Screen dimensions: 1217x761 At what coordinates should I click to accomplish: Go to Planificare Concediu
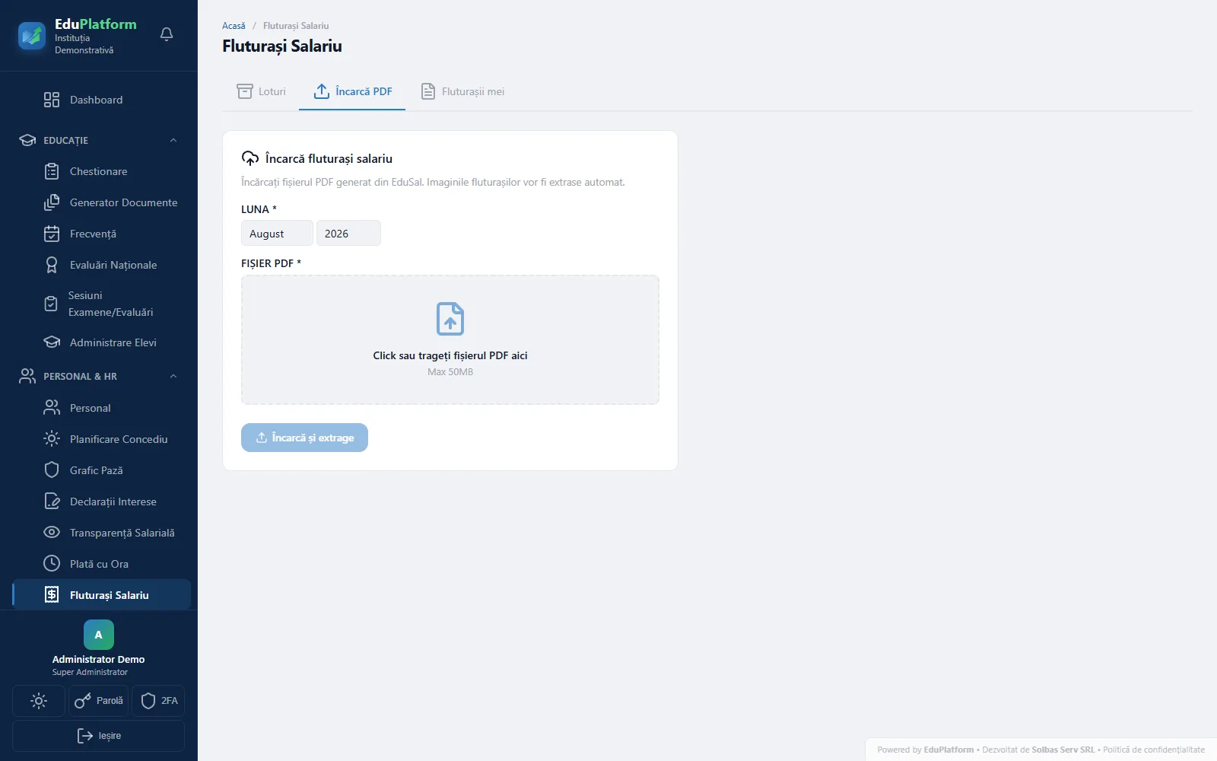click(101, 439)
